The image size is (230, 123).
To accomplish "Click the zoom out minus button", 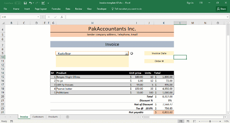I will 199,121.
